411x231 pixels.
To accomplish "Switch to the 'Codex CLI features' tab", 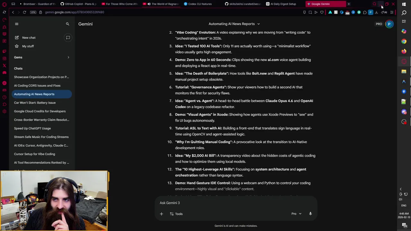I will pyautogui.click(x=202, y=4).
